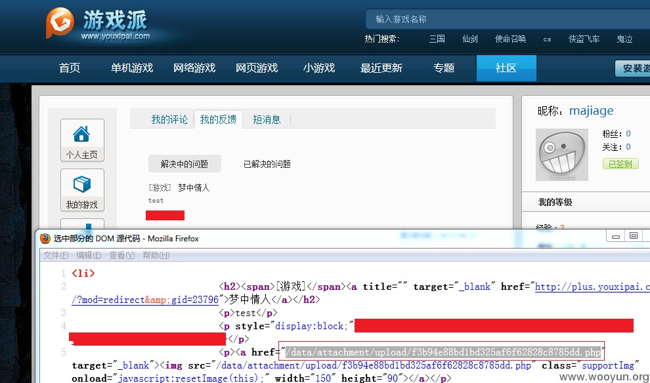This screenshot has height=383, width=650.
Task: Click the 游戏派 site logo
Action: tap(98, 24)
